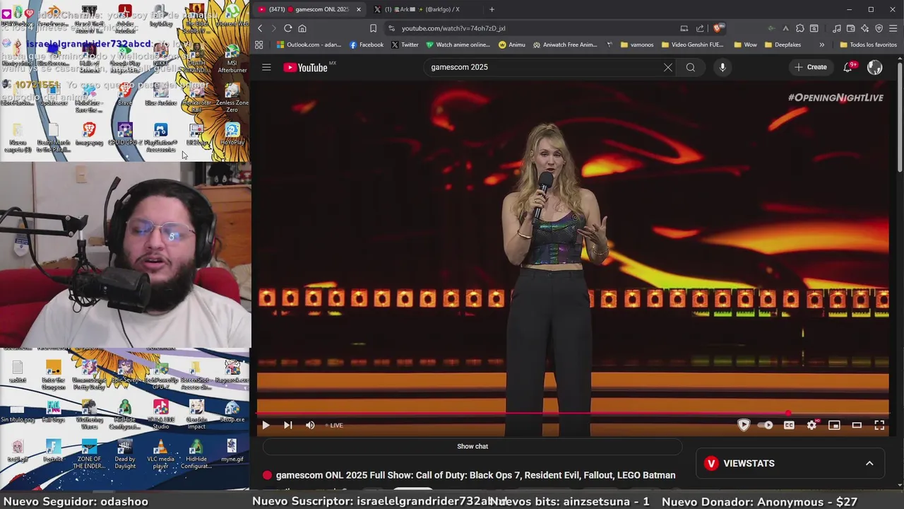Open the Facebook bookmark

[367, 45]
